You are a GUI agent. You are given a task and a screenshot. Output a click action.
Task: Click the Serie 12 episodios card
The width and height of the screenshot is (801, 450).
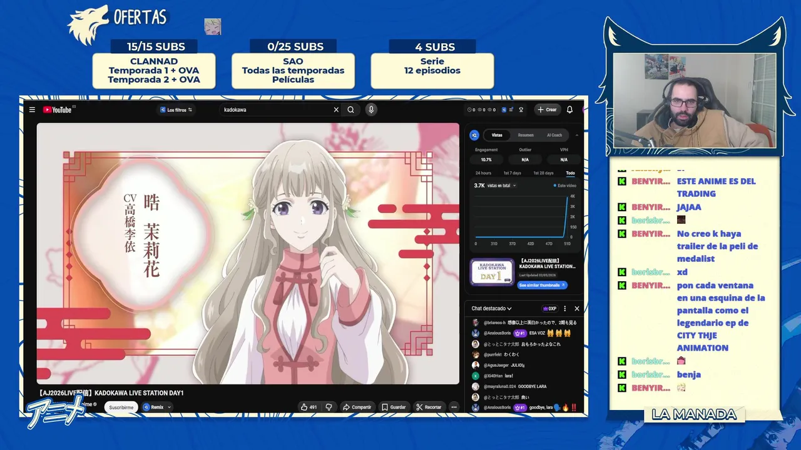(x=432, y=71)
